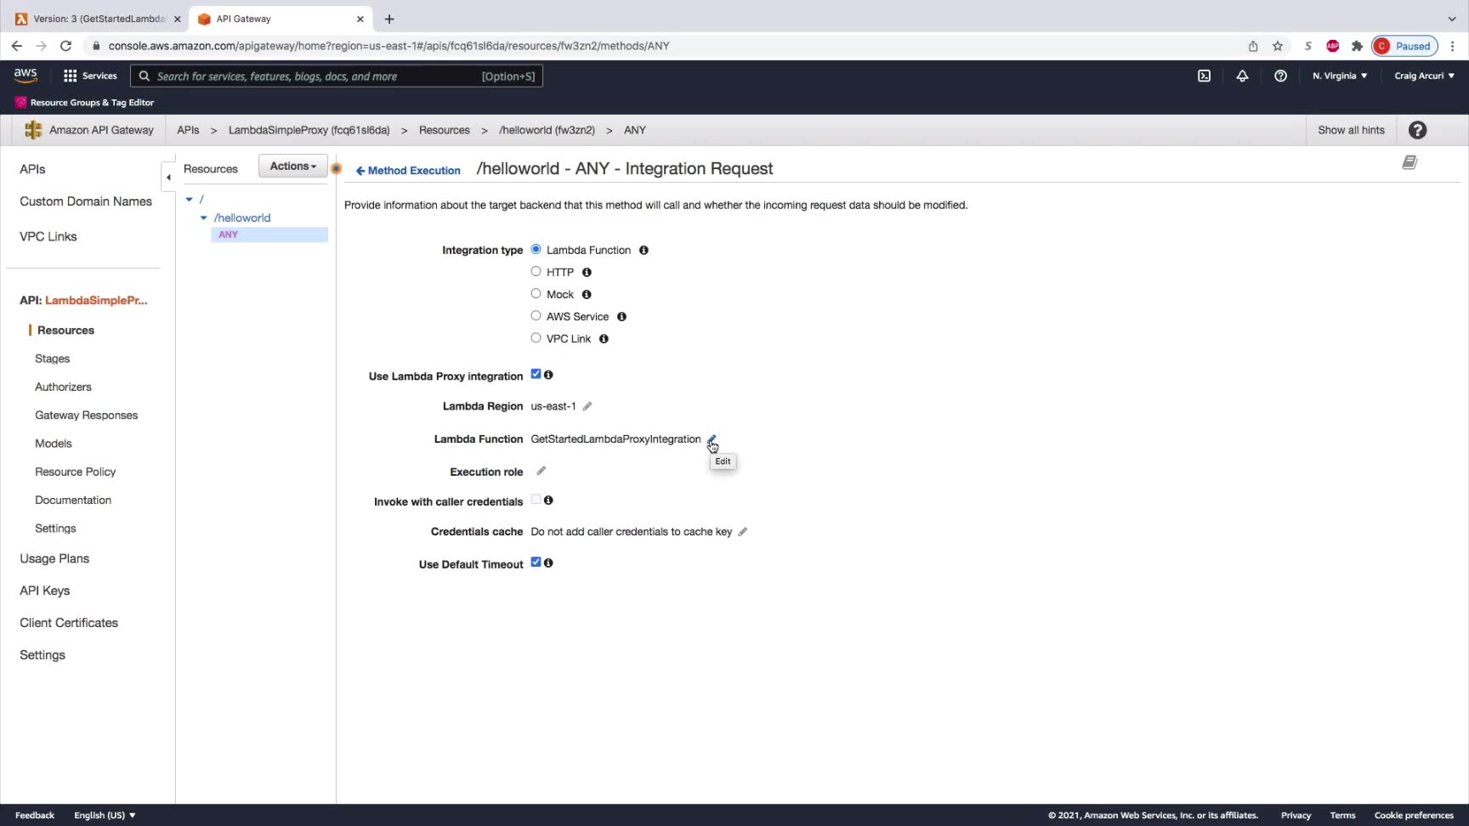The image size is (1469, 826).
Task: Open the N. Virginia region dropdown
Action: tap(1340, 76)
